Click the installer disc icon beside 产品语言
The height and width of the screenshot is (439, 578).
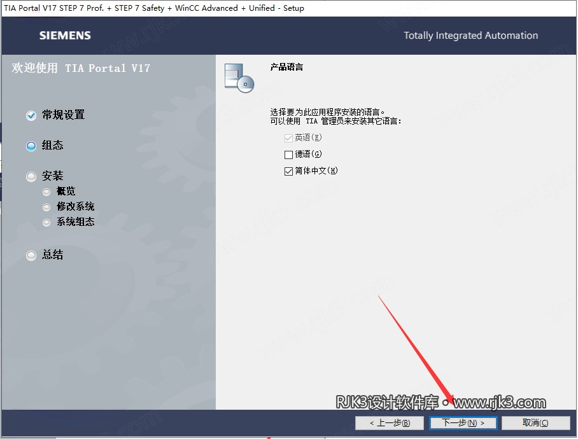[239, 78]
